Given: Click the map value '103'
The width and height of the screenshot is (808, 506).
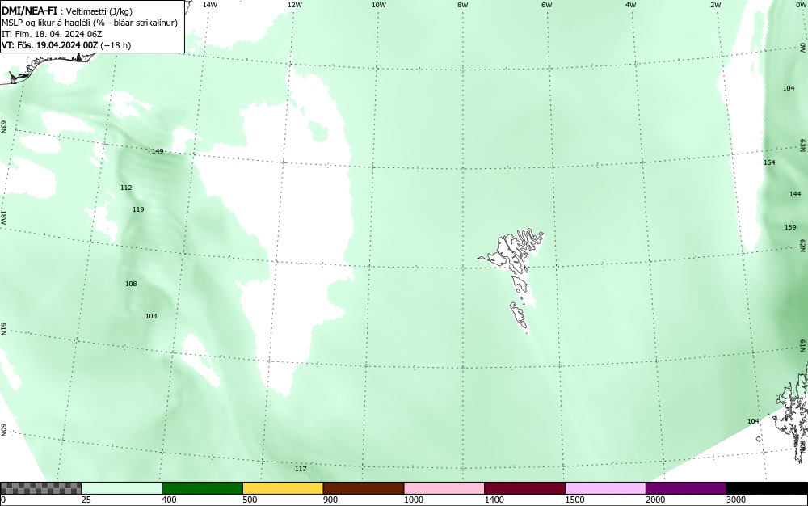Looking at the screenshot, I should (x=151, y=316).
